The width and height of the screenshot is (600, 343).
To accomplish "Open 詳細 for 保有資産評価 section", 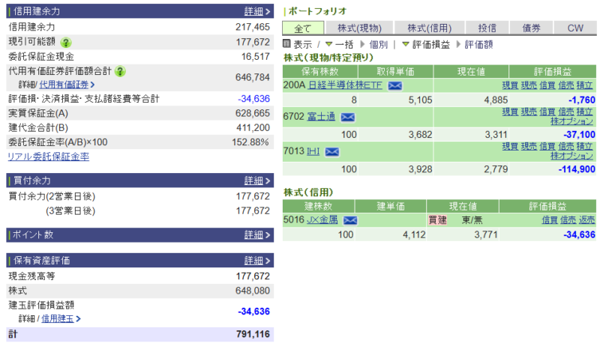I will click(x=257, y=261).
